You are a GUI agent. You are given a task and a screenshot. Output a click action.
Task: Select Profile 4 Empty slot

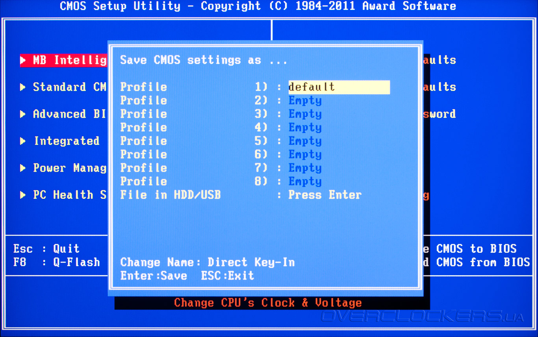coord(305,128)
